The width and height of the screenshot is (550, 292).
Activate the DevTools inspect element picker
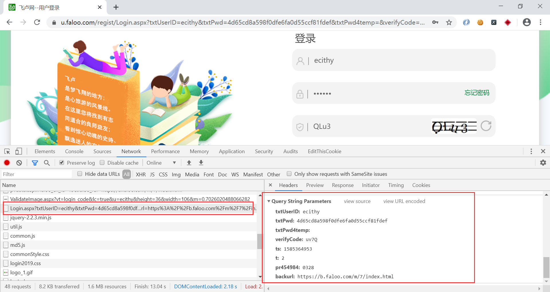click(x=7, y=151)
